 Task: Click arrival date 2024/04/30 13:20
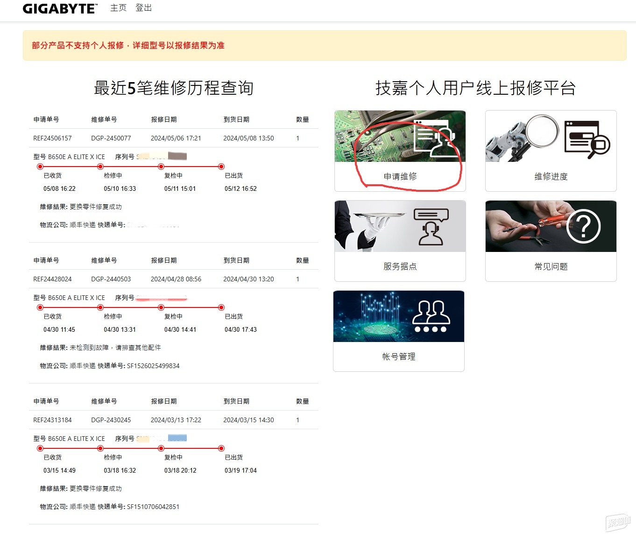click(248, 279)
